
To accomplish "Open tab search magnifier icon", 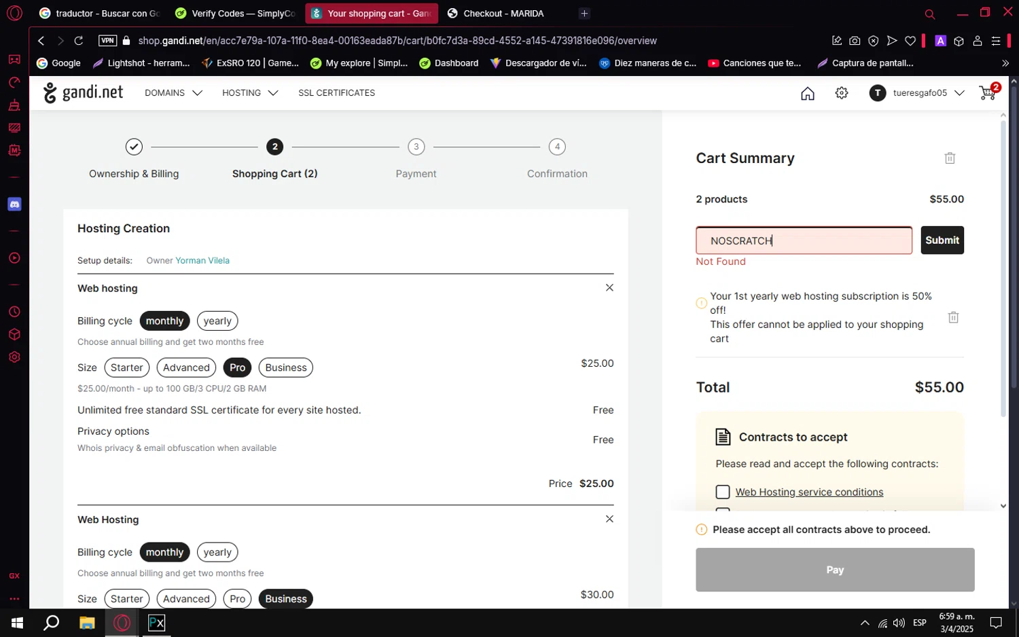I will pyautogui.click(x=930, y=14).
